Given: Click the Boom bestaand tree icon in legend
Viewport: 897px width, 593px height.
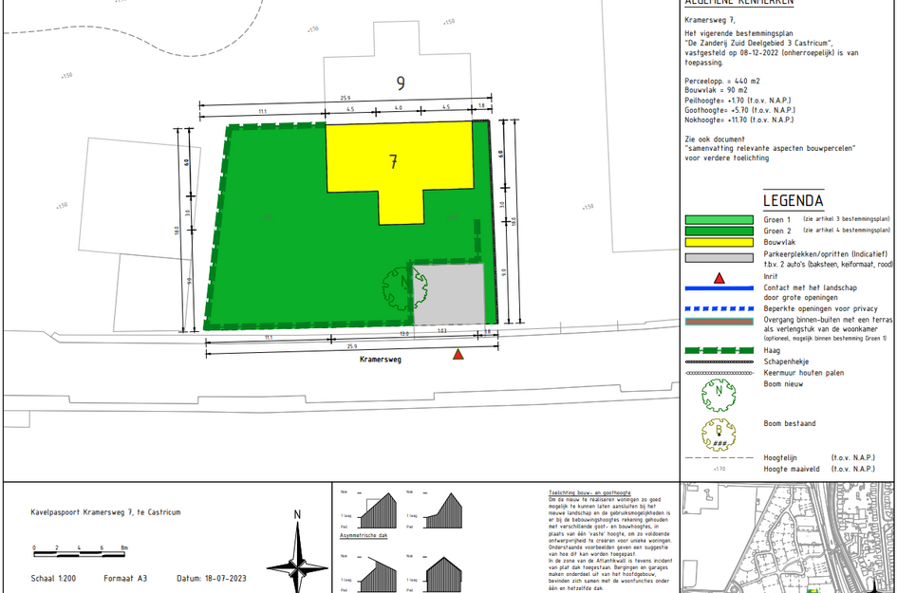Looking at the screenshot, I should point(719,435).
